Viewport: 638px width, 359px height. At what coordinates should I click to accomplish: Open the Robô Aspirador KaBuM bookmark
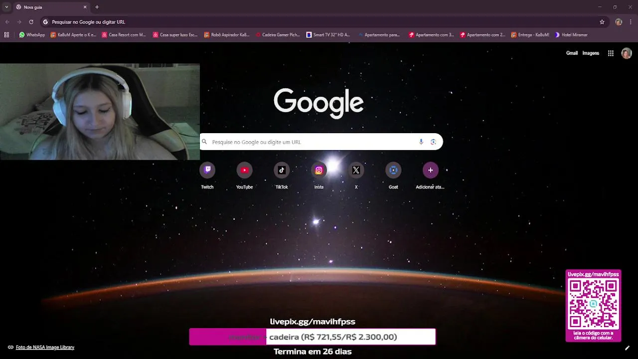(227, 35)
